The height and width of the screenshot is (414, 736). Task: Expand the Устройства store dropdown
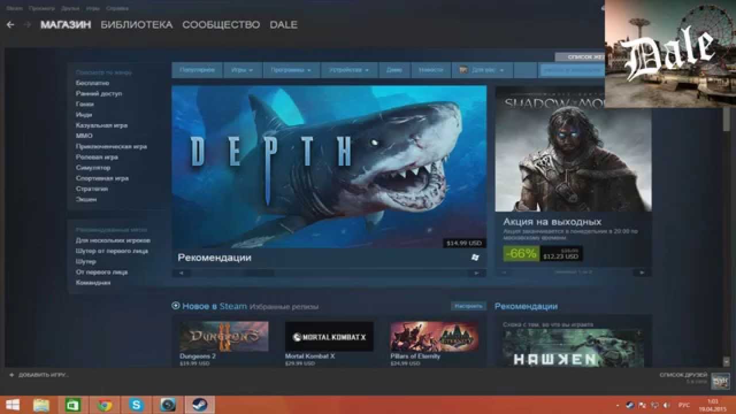(349, 70)
